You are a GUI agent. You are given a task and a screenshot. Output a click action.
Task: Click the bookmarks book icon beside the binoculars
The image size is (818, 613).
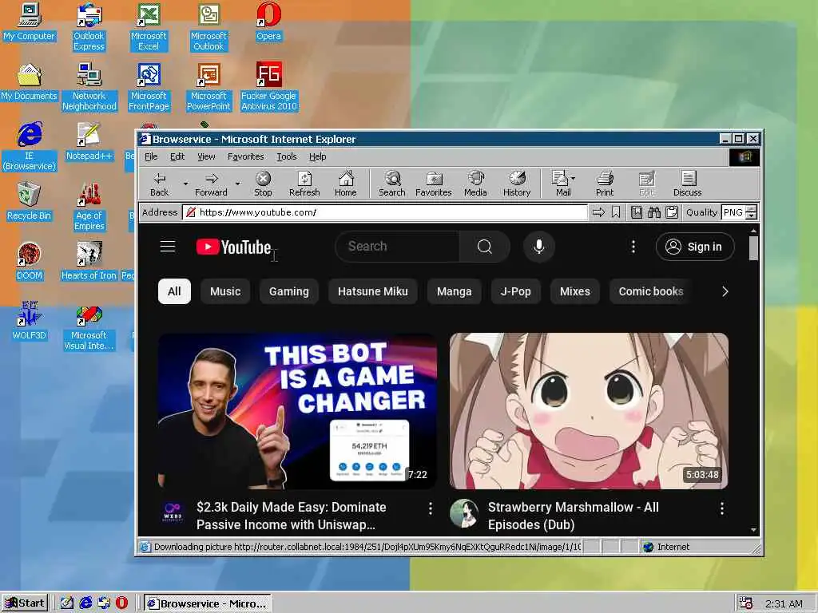pos(637,212)
